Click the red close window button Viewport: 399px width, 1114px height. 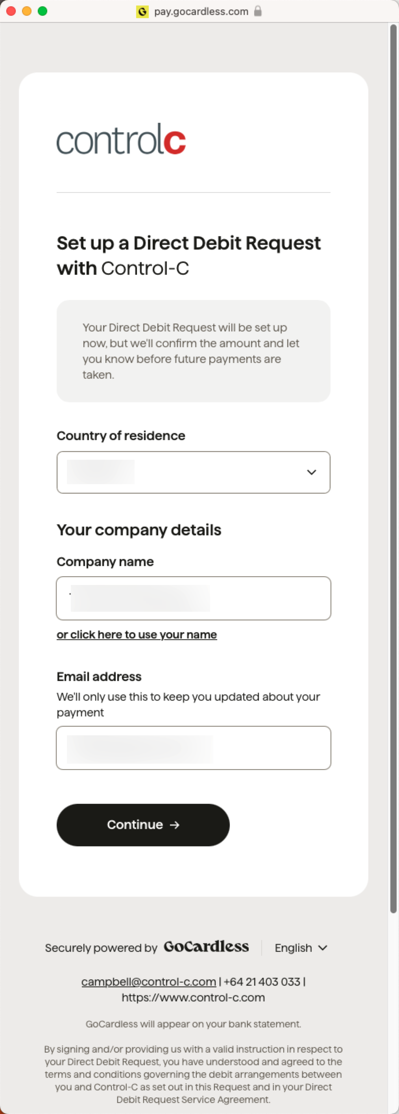(x=11, y=11)
